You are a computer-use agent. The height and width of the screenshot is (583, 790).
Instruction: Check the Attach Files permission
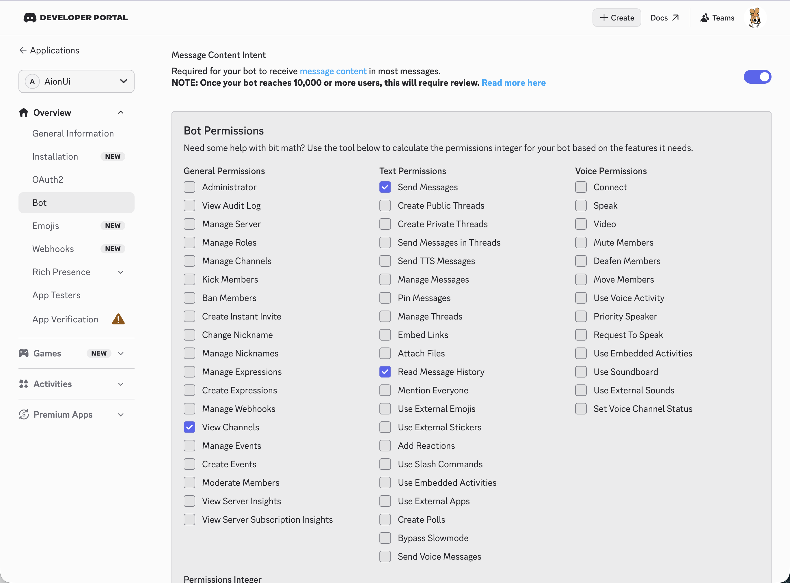tap(385, 353)
